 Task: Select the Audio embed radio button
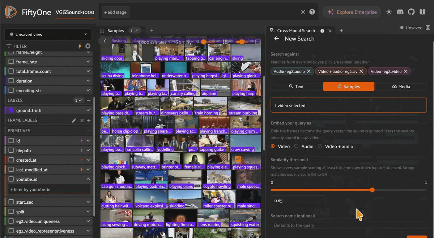[x=296, y=146]
